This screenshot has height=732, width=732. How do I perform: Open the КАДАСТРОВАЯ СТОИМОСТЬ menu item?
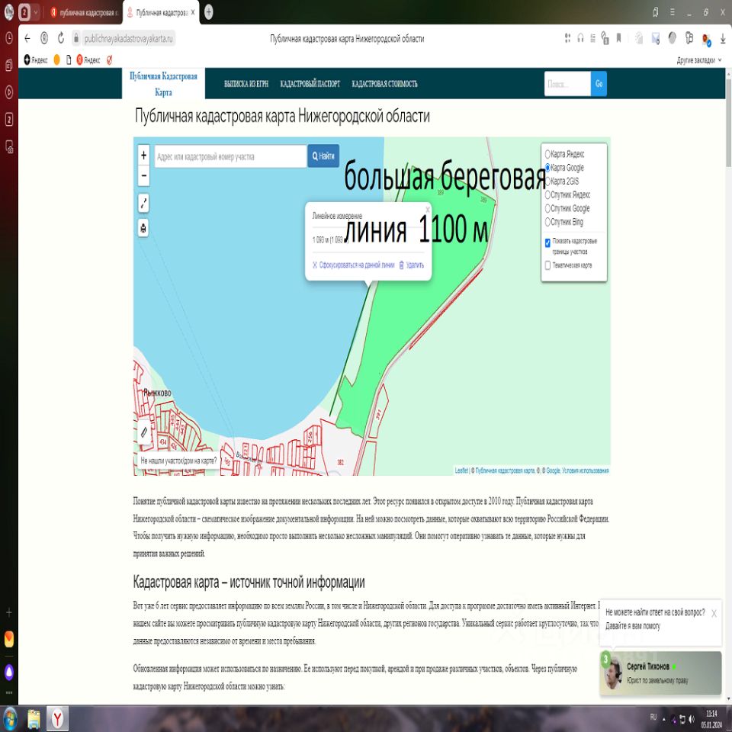coord(384,84)
